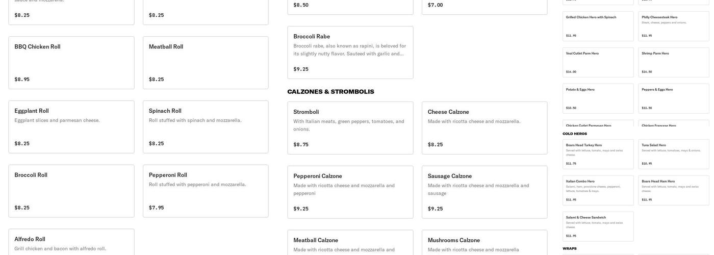Click the Meatball Calzone card
714x255 pixels.
coord(350,243)
